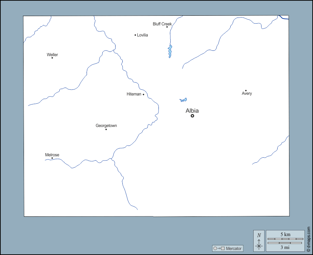Select the dot marker for Melrose

[x=52, y=158]
